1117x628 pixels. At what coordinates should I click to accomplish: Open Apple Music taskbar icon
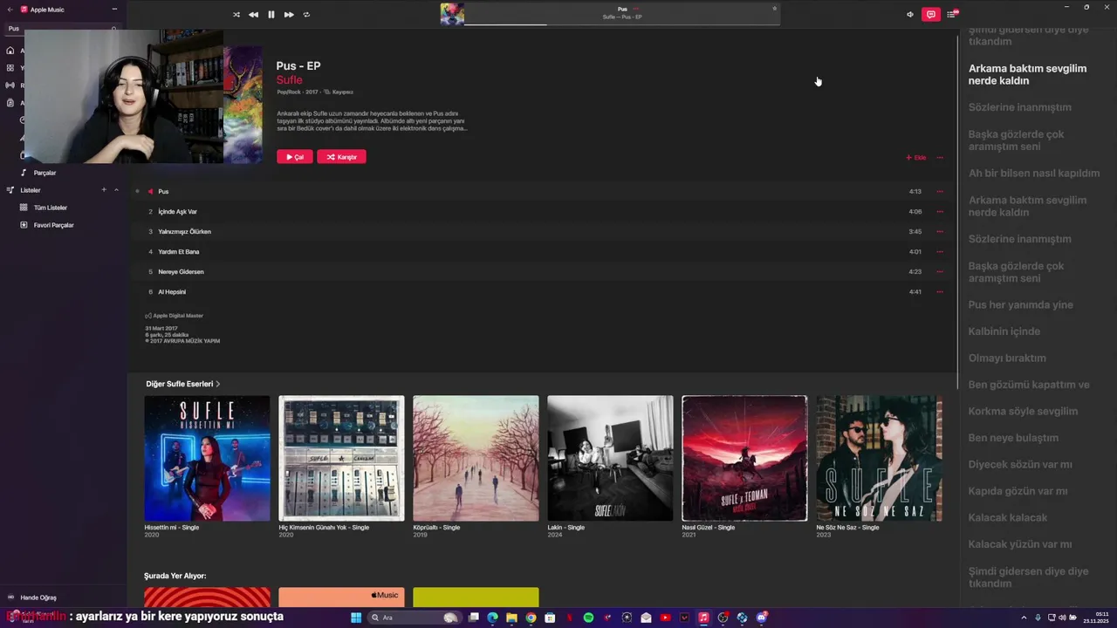703,618
